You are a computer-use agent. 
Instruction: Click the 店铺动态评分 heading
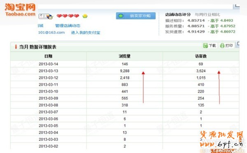[178, 15]
